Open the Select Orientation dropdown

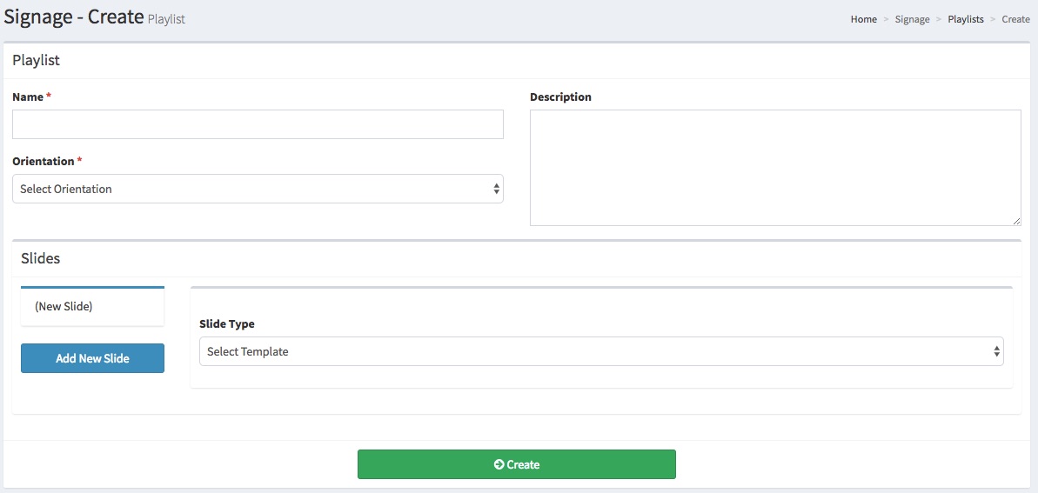click(258, 189)
